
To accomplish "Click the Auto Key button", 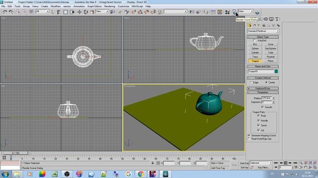I will tap(244, 163).
